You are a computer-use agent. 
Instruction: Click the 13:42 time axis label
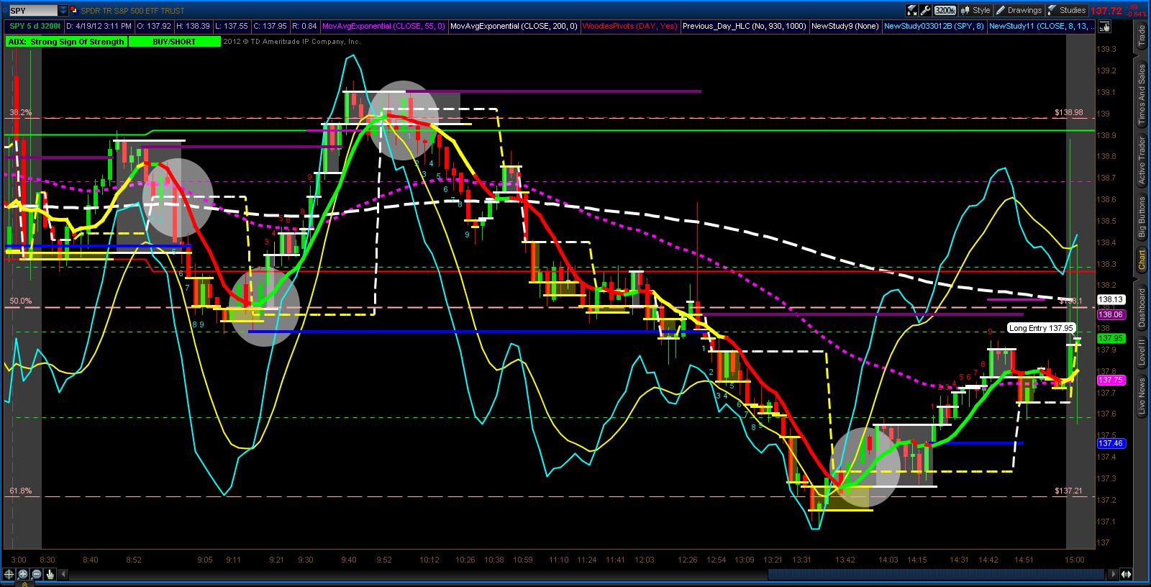[845, 560]
